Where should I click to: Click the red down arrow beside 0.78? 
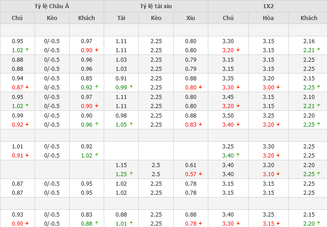200,223
